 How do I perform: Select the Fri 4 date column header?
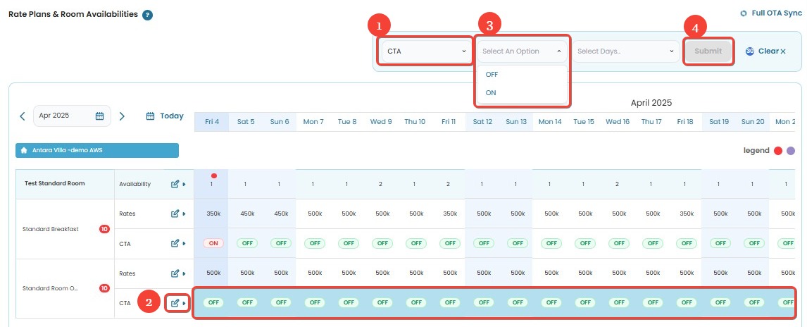(x=211, y=122)
